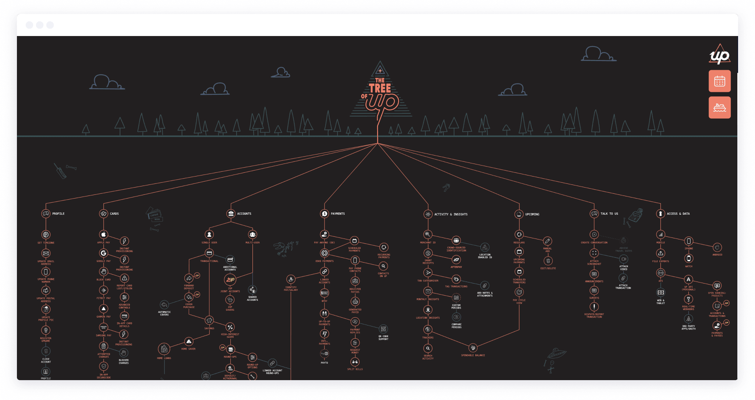Open the Recurring Payments node
The width and height of the screenshot is (755, 400).
click(x=383, y=247)
